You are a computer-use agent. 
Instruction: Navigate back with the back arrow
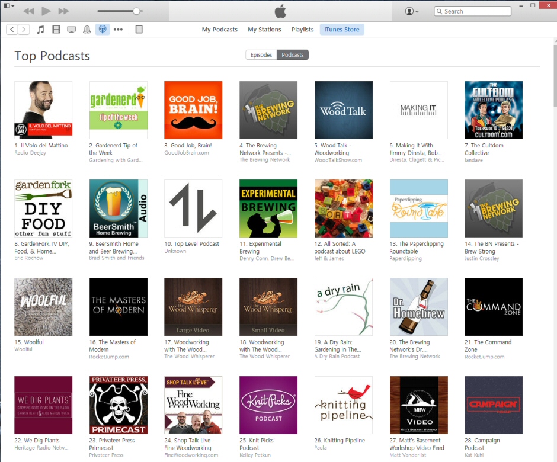12,30
